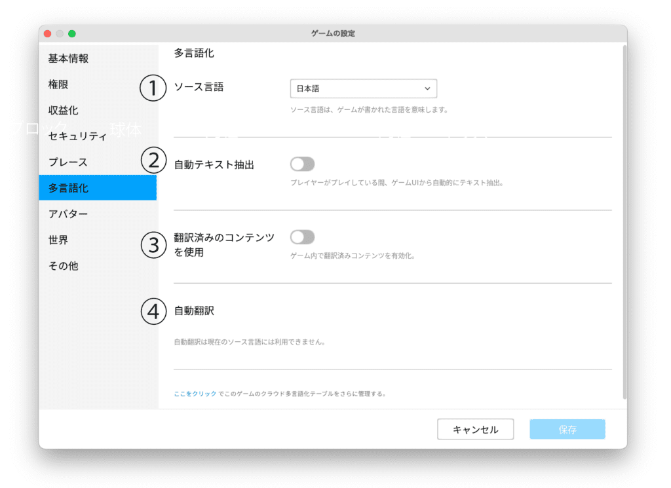Enable the 翻訳済みのコンテンツを使用 toggle

[x=303, y=237]
